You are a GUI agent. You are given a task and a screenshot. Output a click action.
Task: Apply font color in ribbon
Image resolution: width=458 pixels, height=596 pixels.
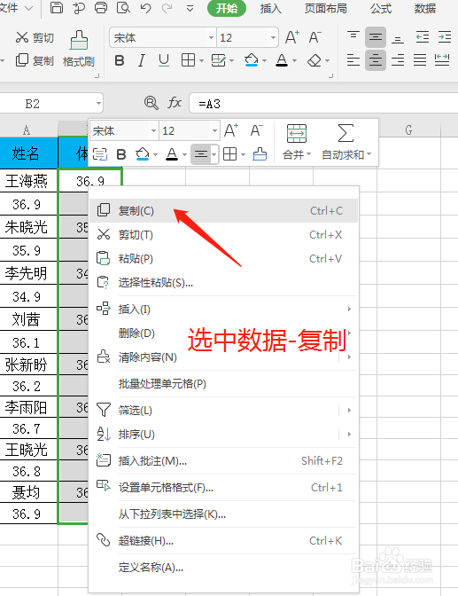[x=282, y=60]
